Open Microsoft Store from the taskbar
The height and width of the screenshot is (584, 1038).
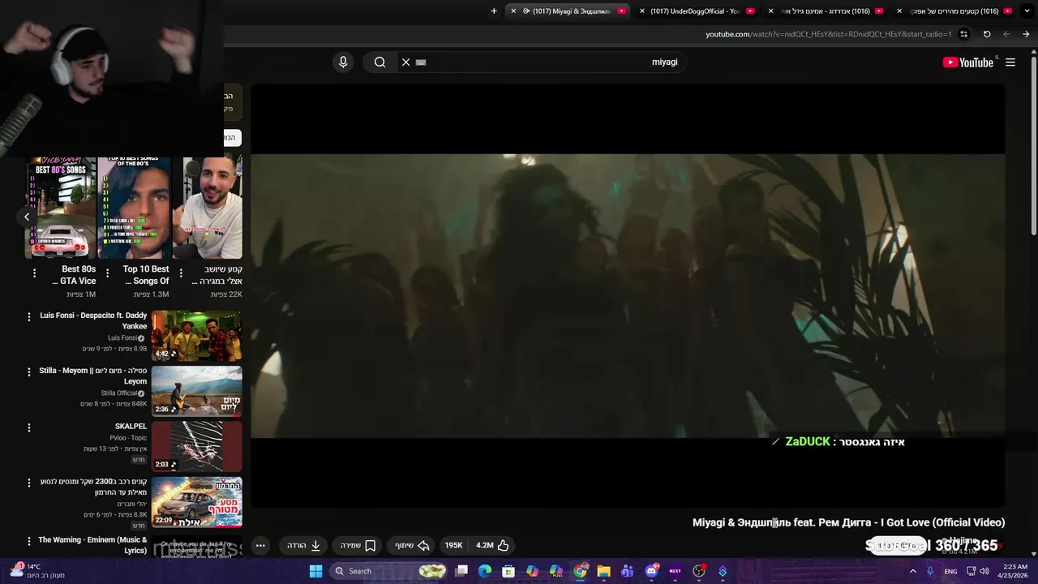508,571
